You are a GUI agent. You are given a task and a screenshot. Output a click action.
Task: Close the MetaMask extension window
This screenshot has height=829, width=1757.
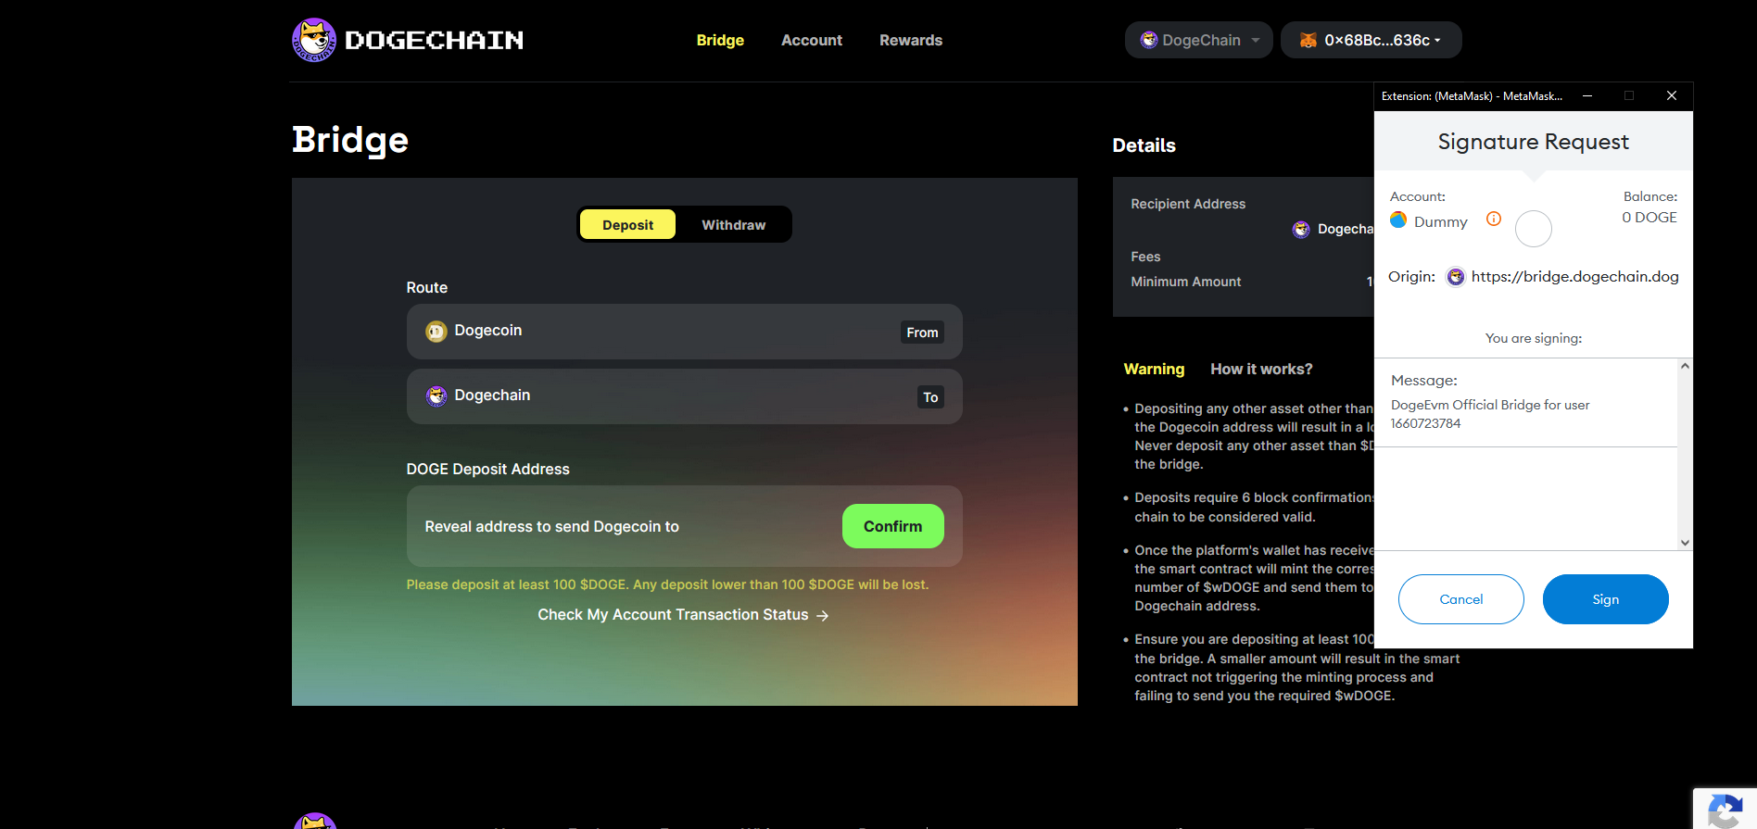[1672, 96]
